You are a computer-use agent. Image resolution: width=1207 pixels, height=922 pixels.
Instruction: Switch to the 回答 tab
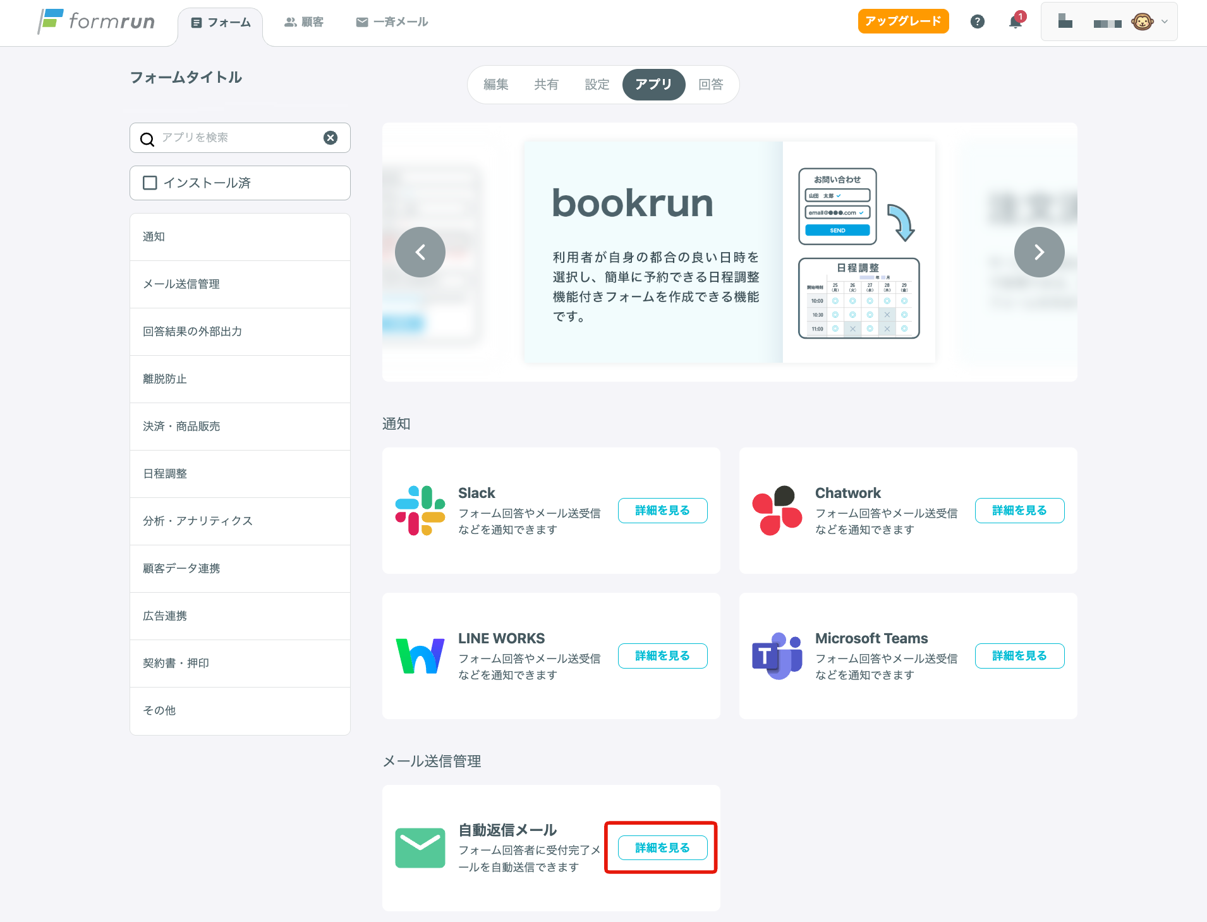(711, 85)
